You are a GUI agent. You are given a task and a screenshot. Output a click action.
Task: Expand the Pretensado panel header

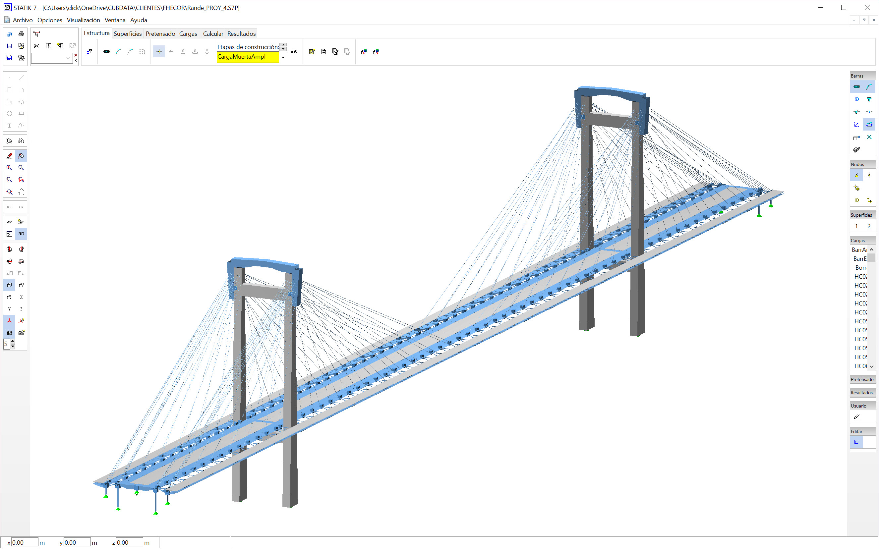[x=862, y=379]
